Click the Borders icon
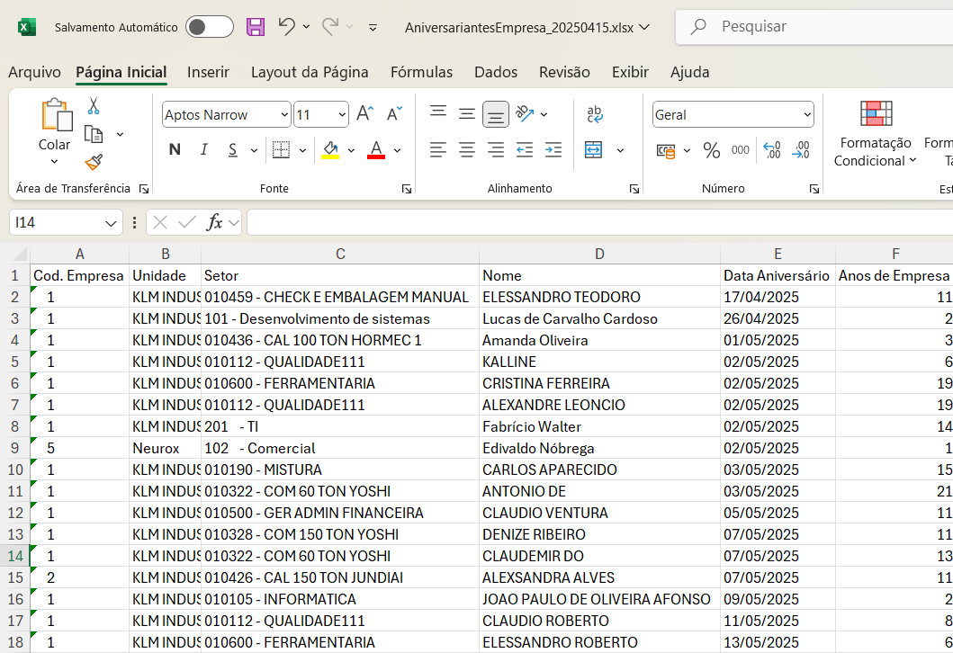This screenshot has width=953, height=653. 281,150
